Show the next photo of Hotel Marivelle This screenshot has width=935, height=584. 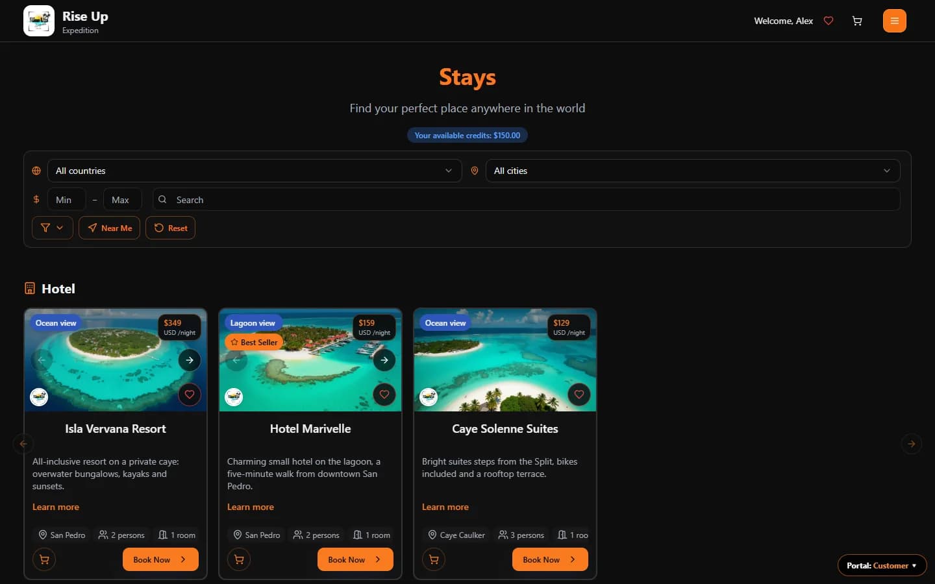384,360
